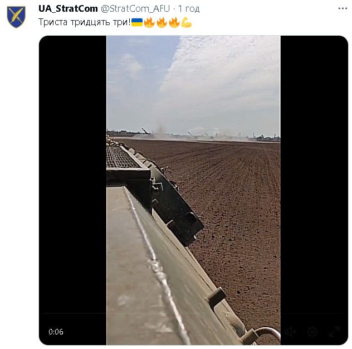Click the first fire emoji
352x349 pixels.
pos(149,22)
